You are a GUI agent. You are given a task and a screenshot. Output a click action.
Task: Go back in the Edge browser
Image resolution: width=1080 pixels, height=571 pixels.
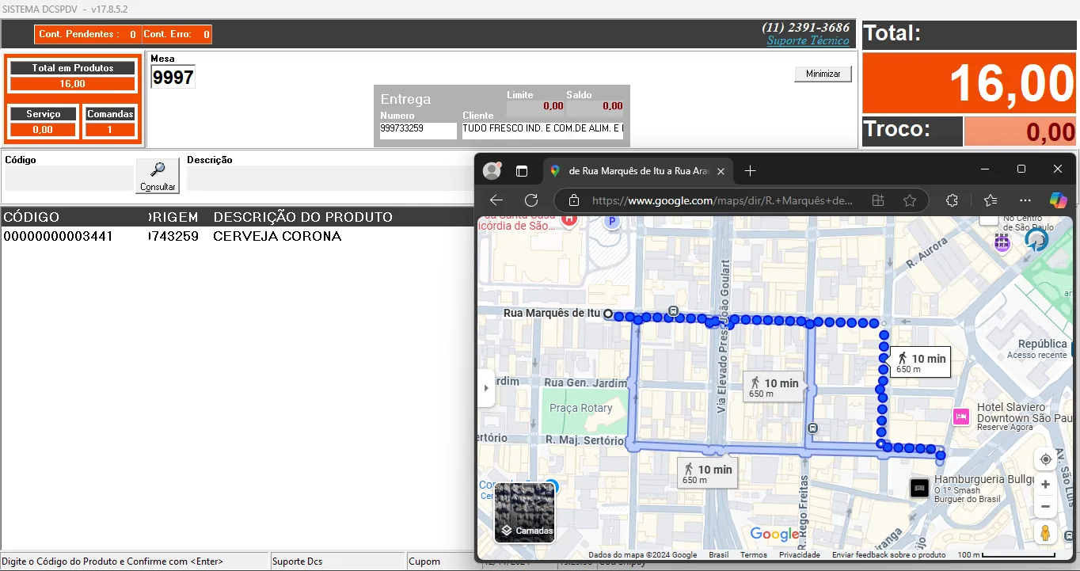tap(496, 200)
